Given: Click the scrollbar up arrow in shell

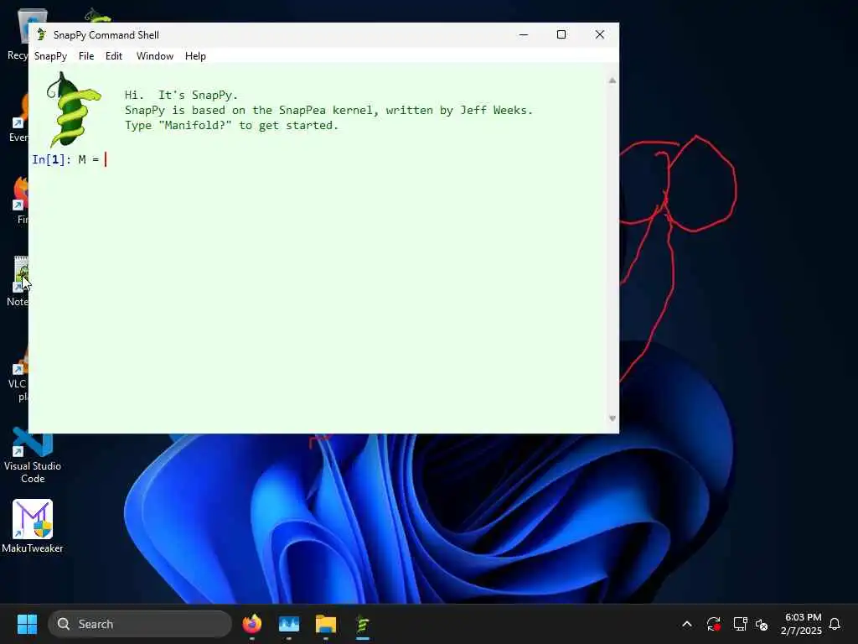Looking at the screenshot, I should tap(612, 81).
